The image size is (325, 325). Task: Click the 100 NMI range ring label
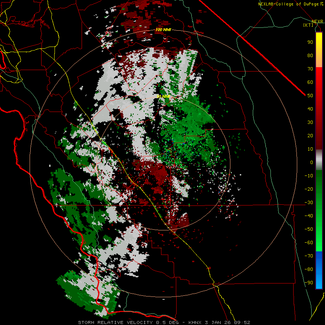point(163,30)
